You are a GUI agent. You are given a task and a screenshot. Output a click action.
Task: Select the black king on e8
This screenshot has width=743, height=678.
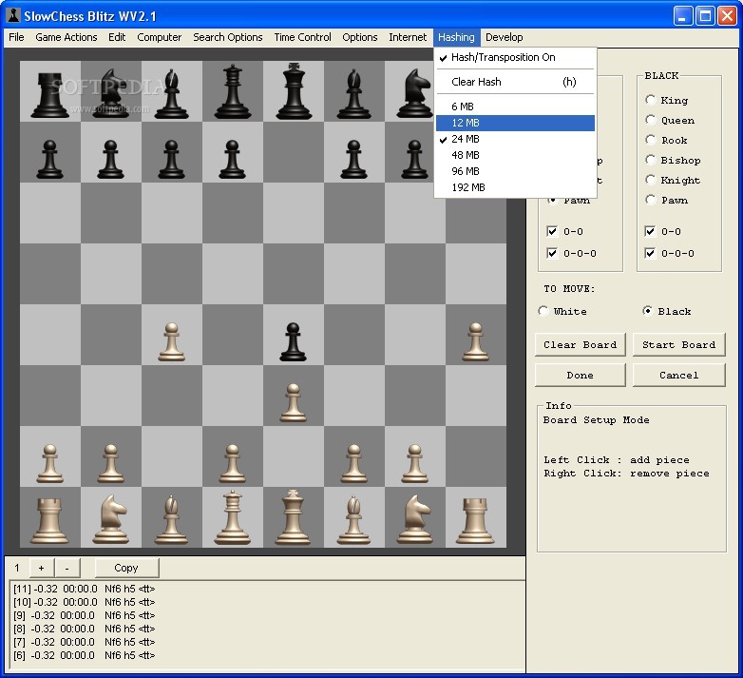[294, 91]
